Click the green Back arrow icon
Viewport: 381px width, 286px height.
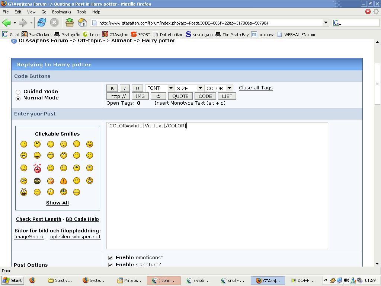point(7,23)
